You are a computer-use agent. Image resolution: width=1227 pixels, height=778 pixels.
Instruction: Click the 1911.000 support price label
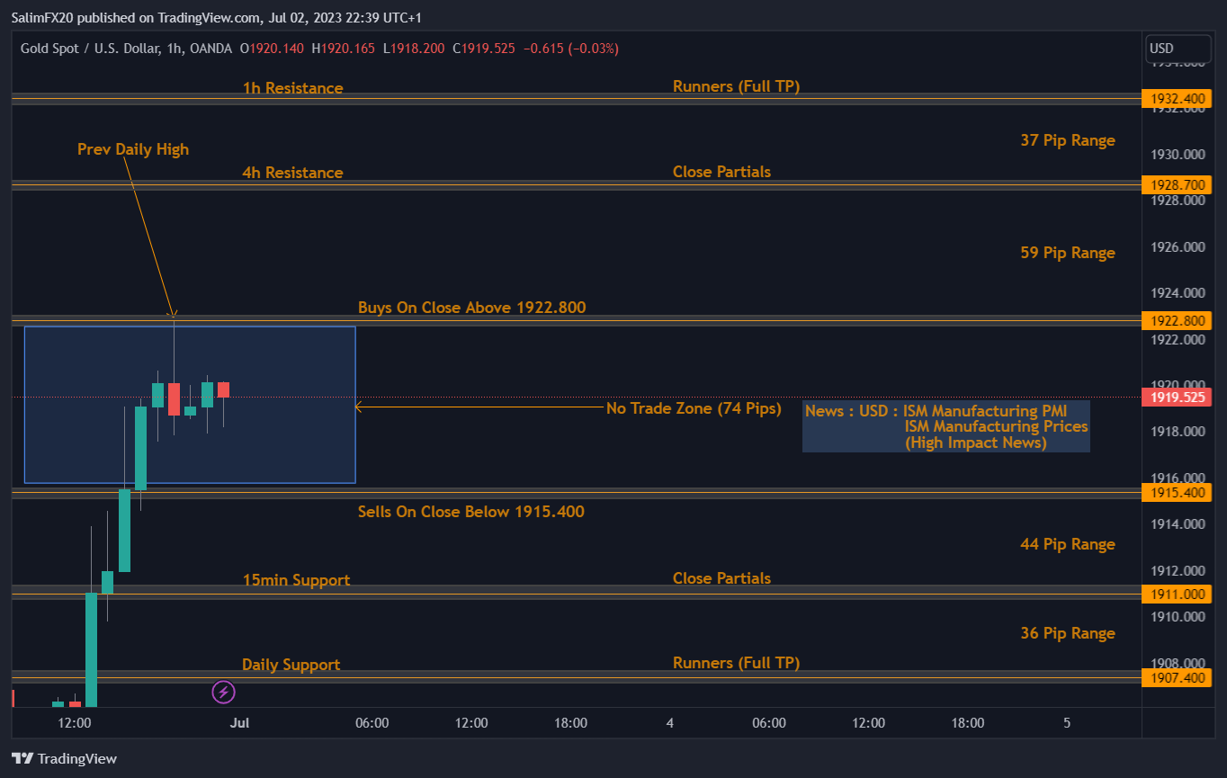(1177, 594)
